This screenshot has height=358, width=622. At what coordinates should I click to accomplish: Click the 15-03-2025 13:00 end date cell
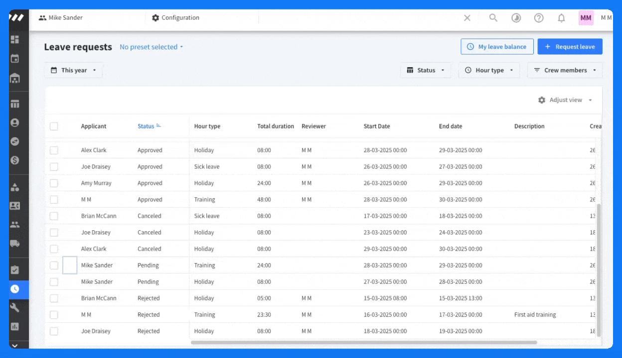(x=461, y=298)
